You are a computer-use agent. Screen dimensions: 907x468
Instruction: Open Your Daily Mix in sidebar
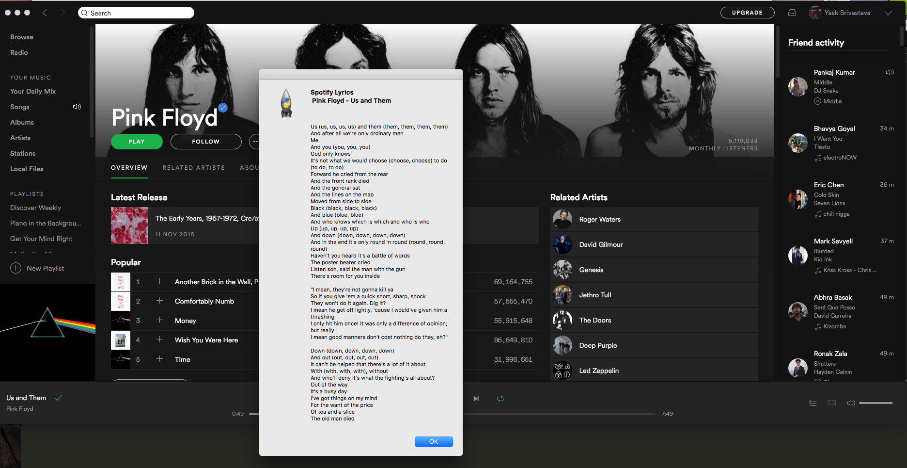(x=33, y=91)
